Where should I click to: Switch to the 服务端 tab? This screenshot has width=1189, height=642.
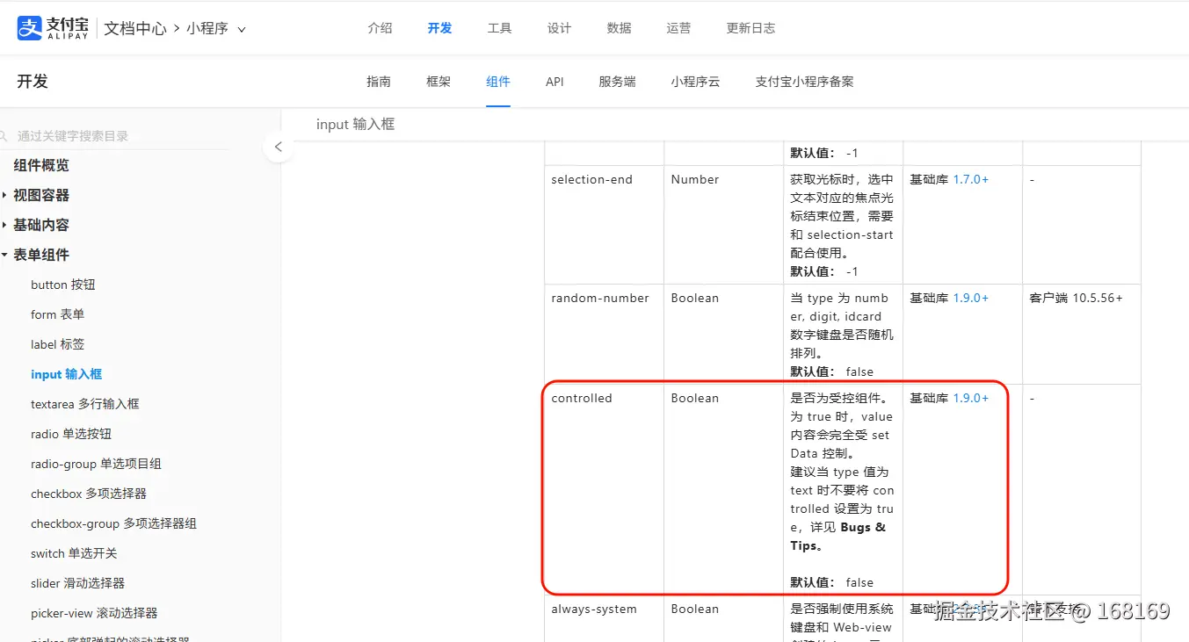pos(617,82)
